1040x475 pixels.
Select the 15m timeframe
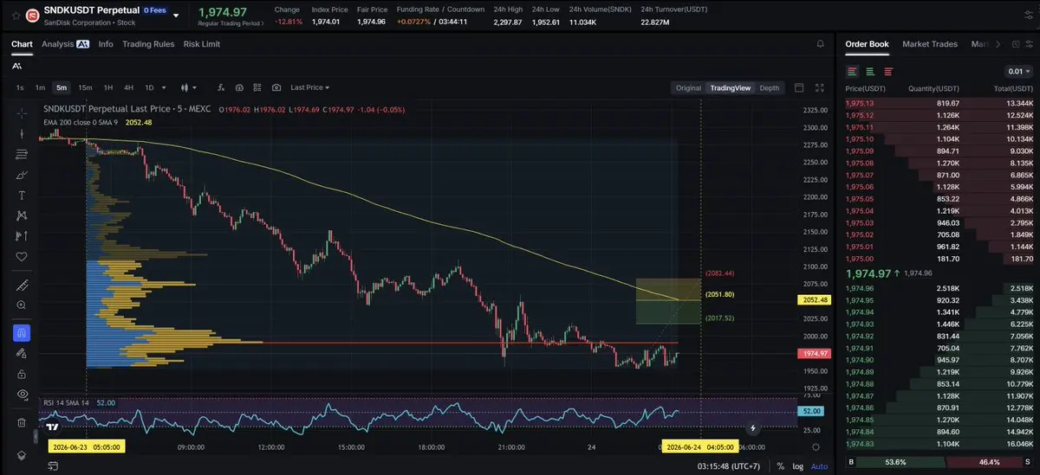[x=85, y=87]
